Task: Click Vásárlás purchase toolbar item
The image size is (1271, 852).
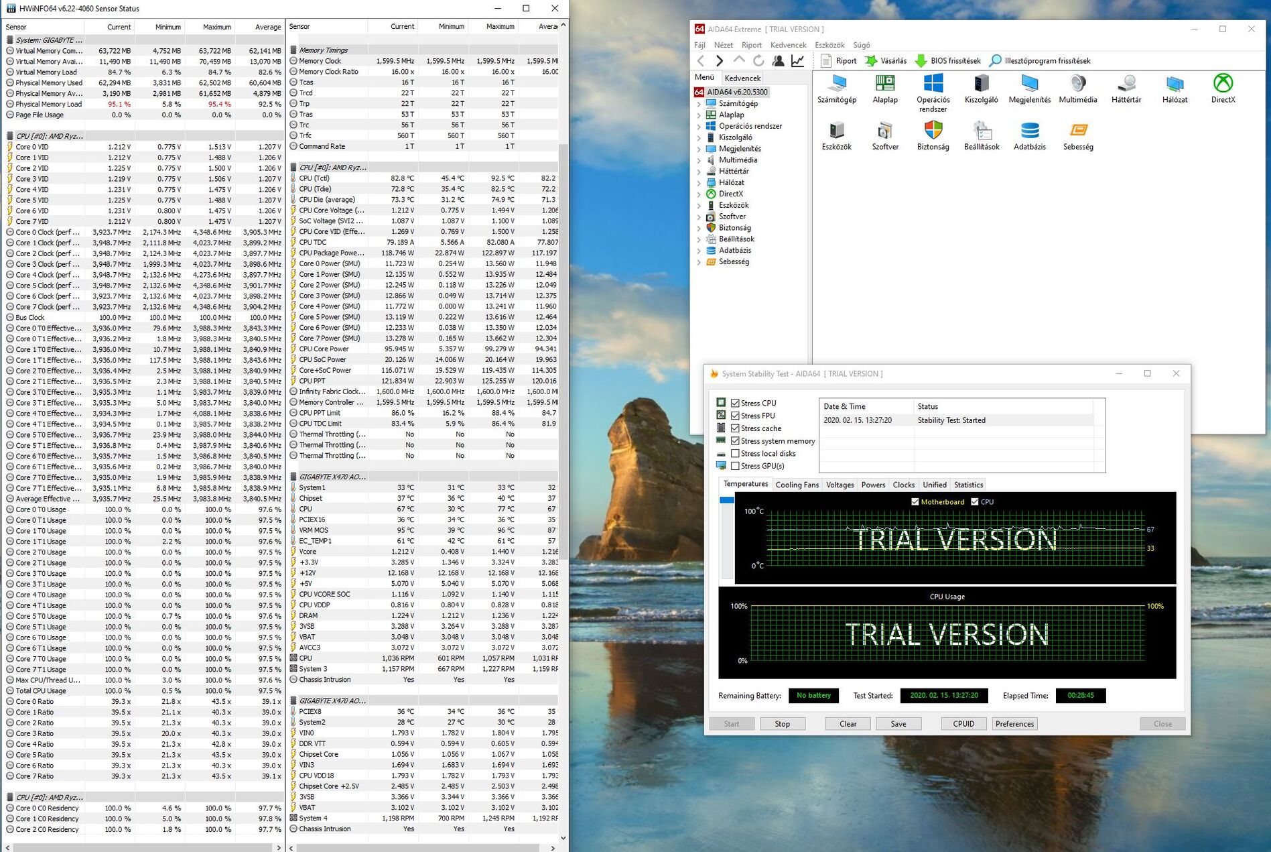Action: click(x=886, y=61)
